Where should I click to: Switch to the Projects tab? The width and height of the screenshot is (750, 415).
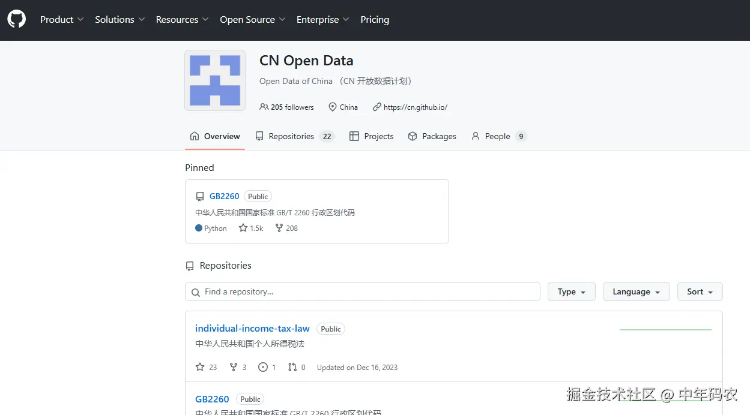[x=372, y=136]
